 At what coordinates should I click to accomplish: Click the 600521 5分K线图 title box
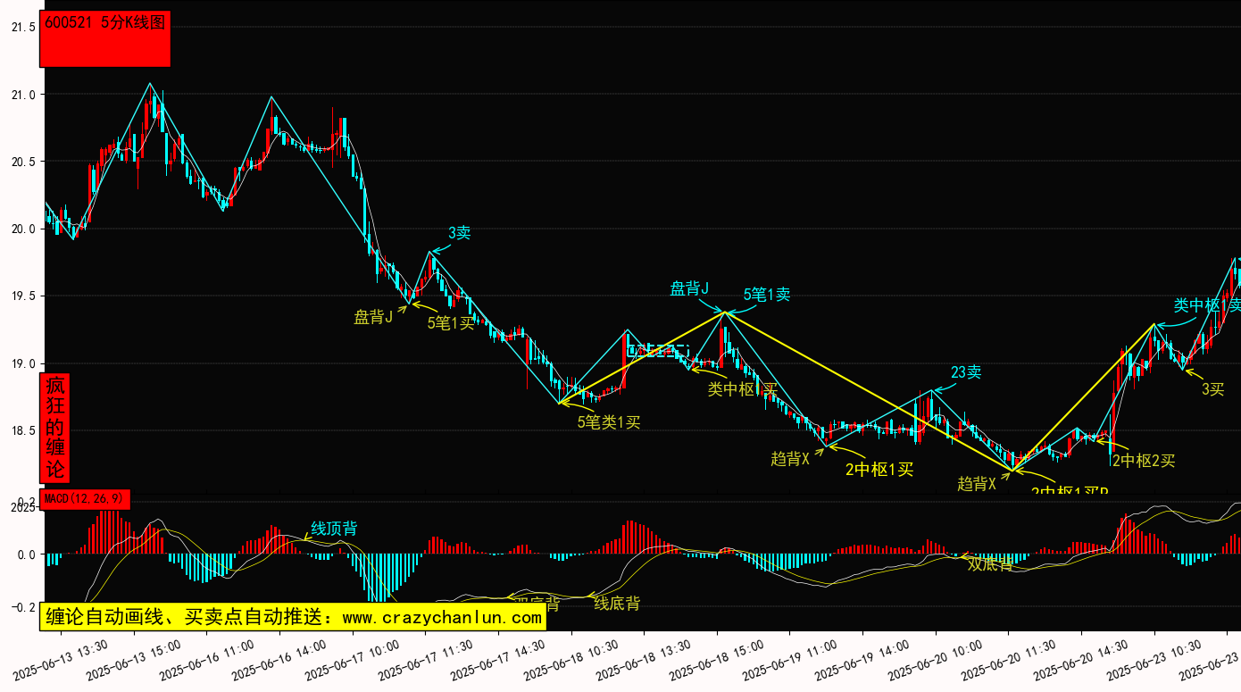105,38
